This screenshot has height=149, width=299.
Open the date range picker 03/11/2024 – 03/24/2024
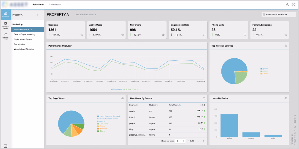pos(279,14)
